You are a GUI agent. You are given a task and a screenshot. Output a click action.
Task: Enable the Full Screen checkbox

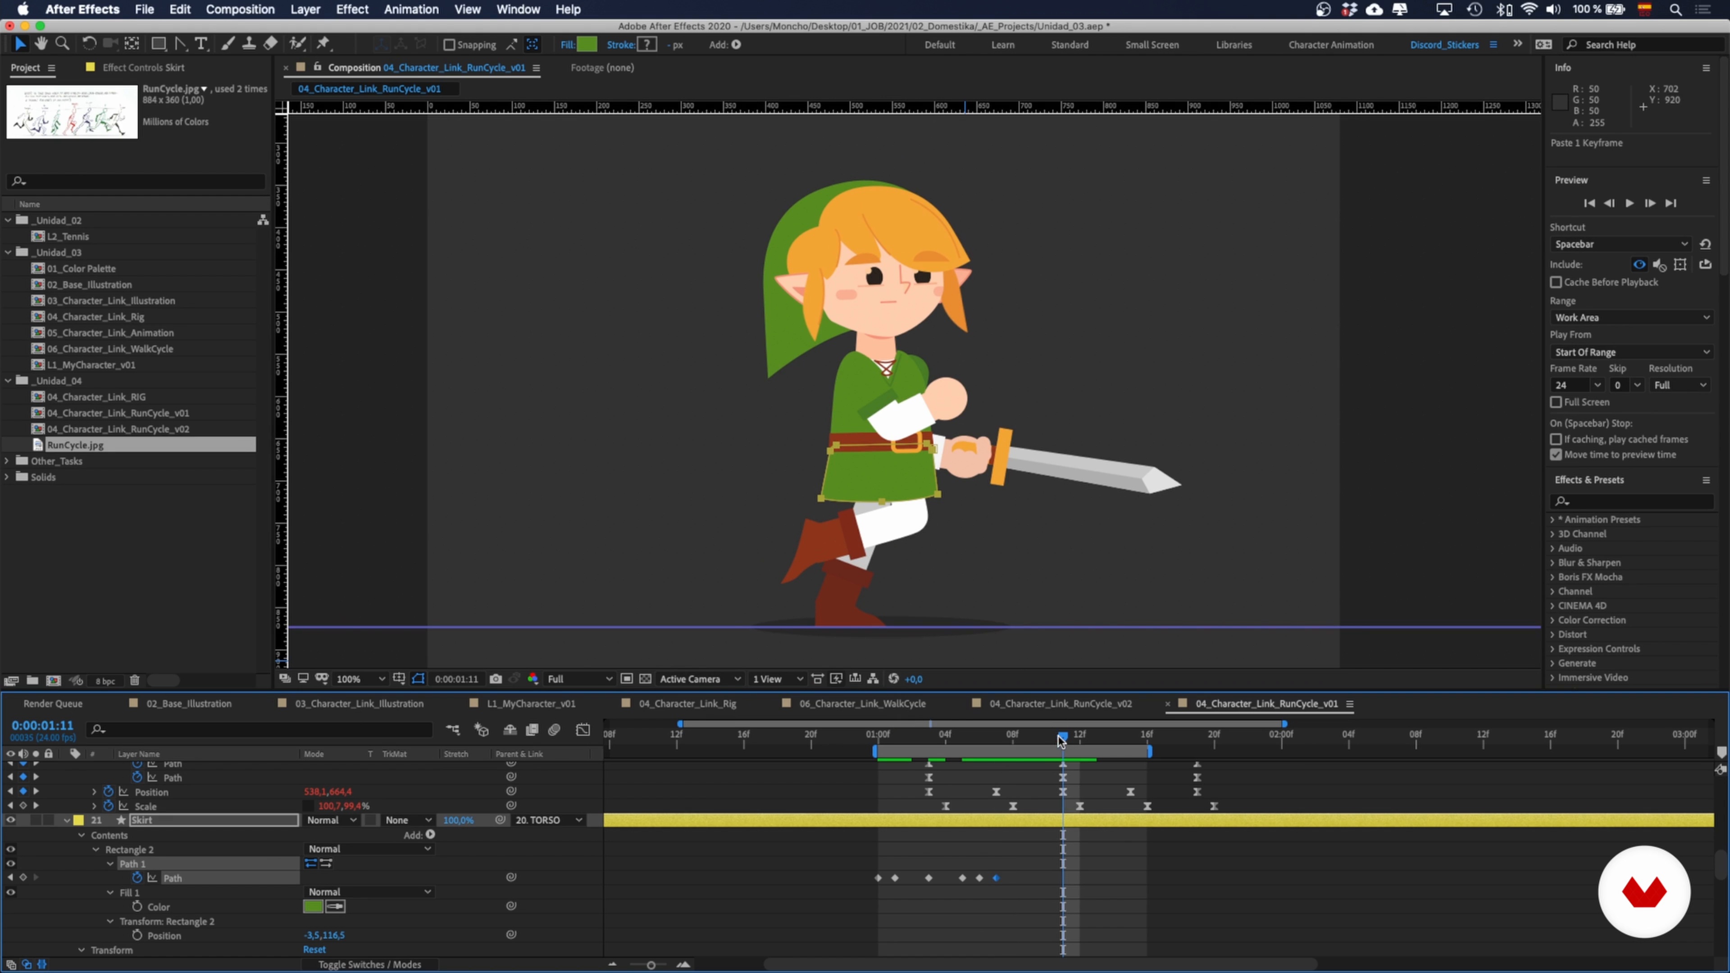coord(1556,402)
